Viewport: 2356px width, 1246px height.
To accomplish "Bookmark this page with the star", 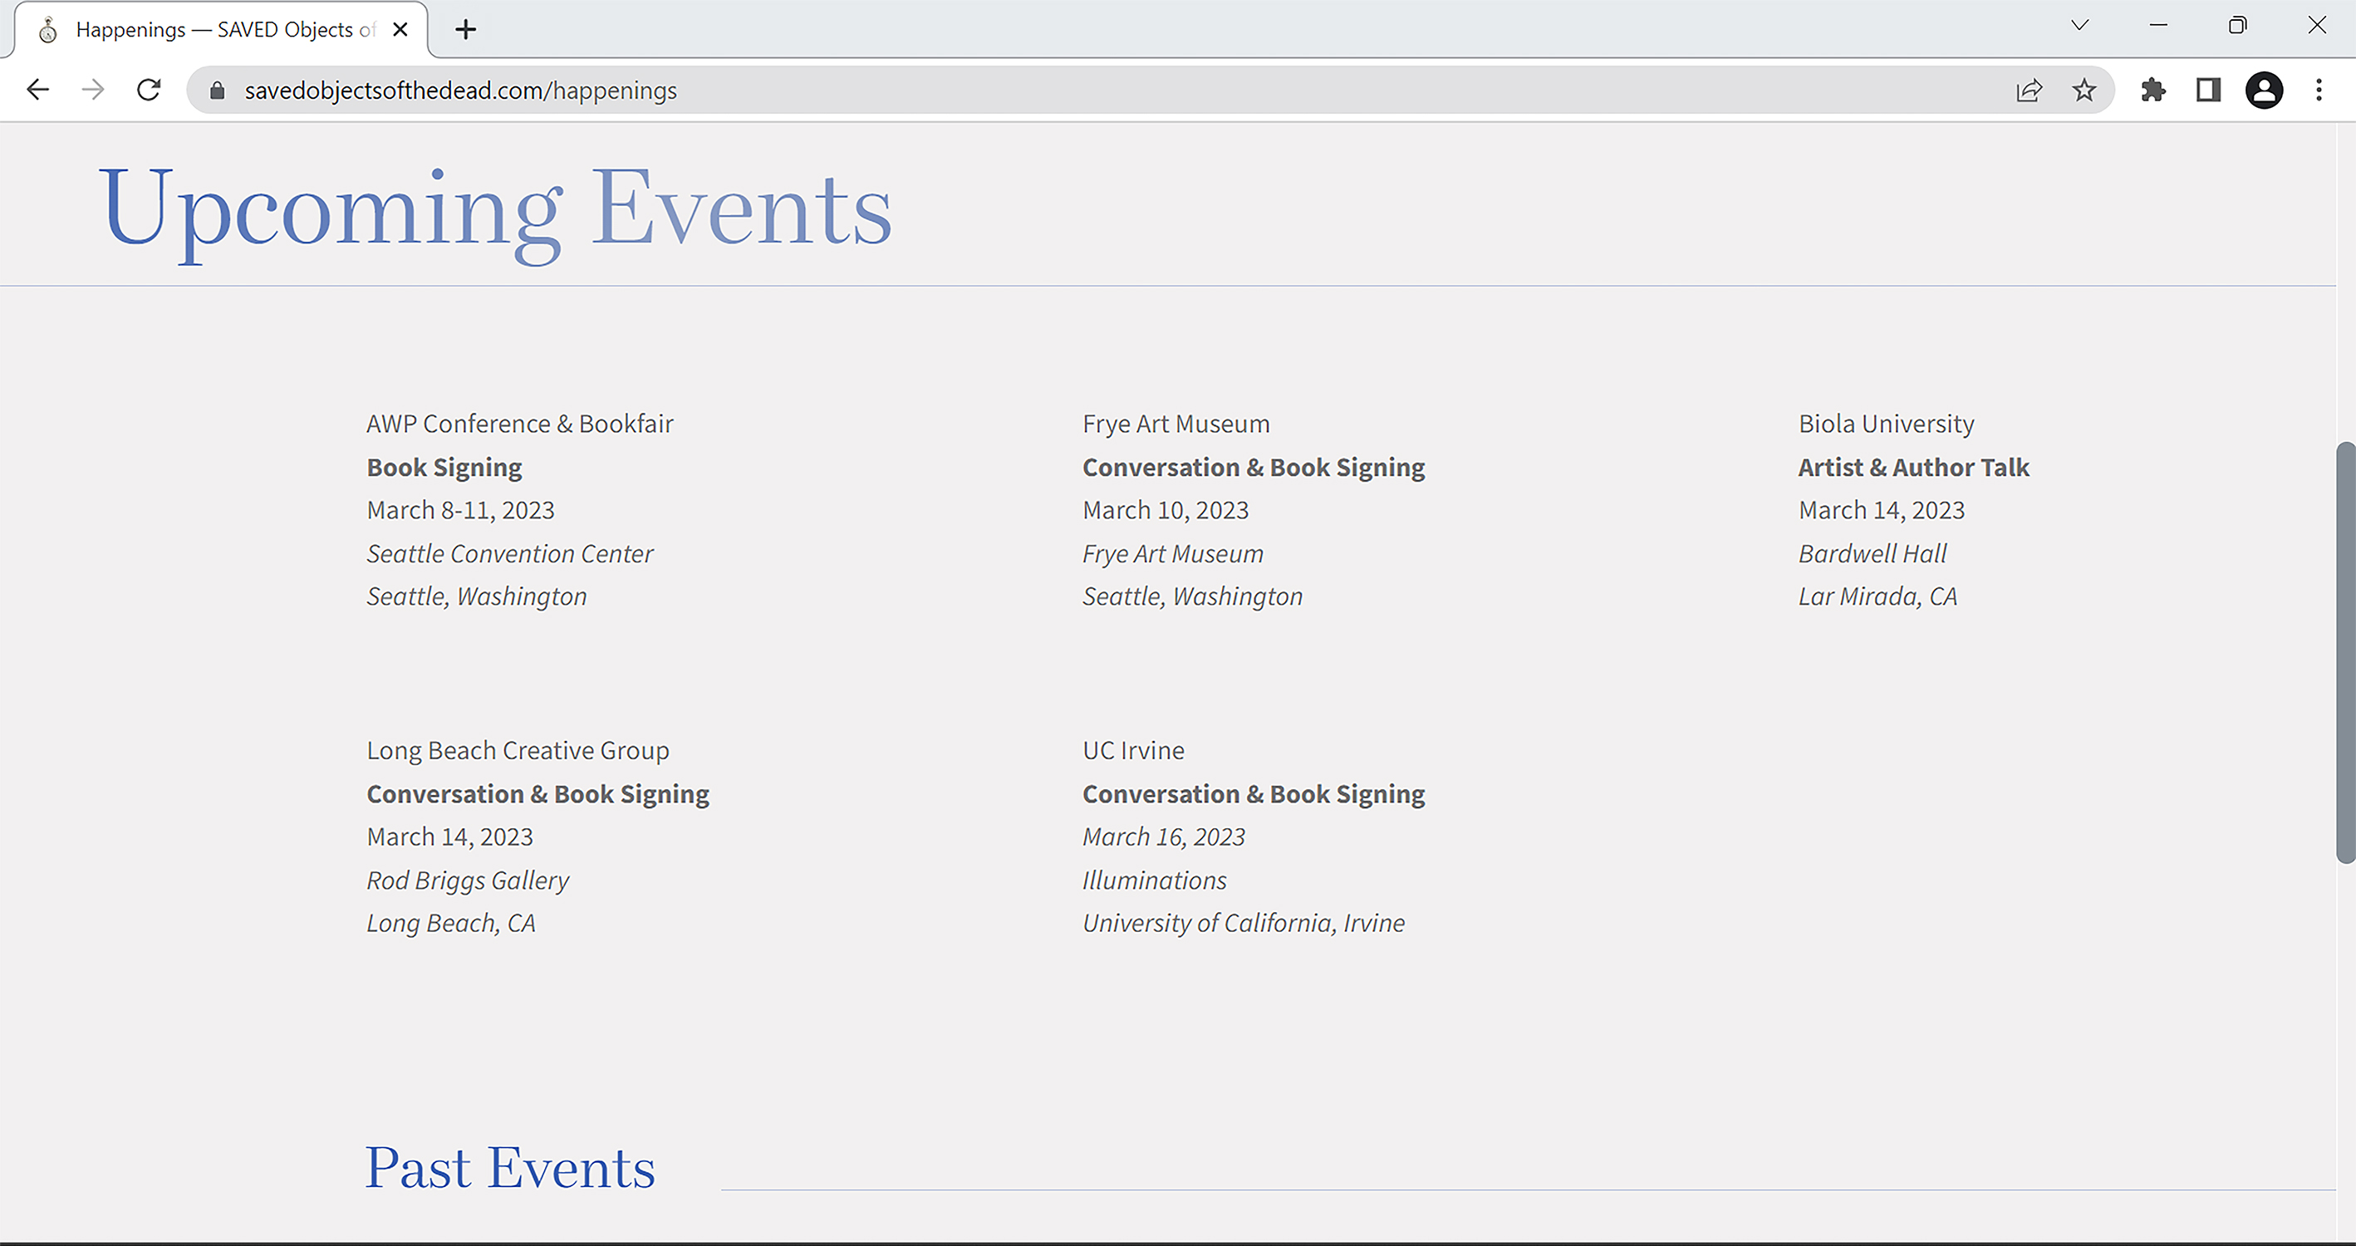I will pos(2084,90).
